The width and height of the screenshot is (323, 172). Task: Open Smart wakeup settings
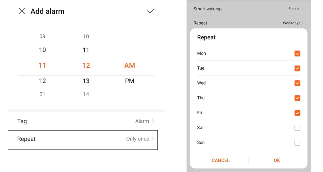pyautogui.click(x=248, y=9)
